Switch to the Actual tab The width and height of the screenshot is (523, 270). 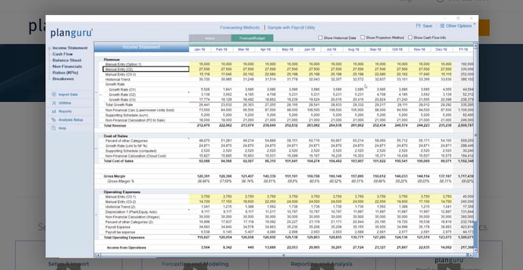pyautogui.click(x=210, y=38)
